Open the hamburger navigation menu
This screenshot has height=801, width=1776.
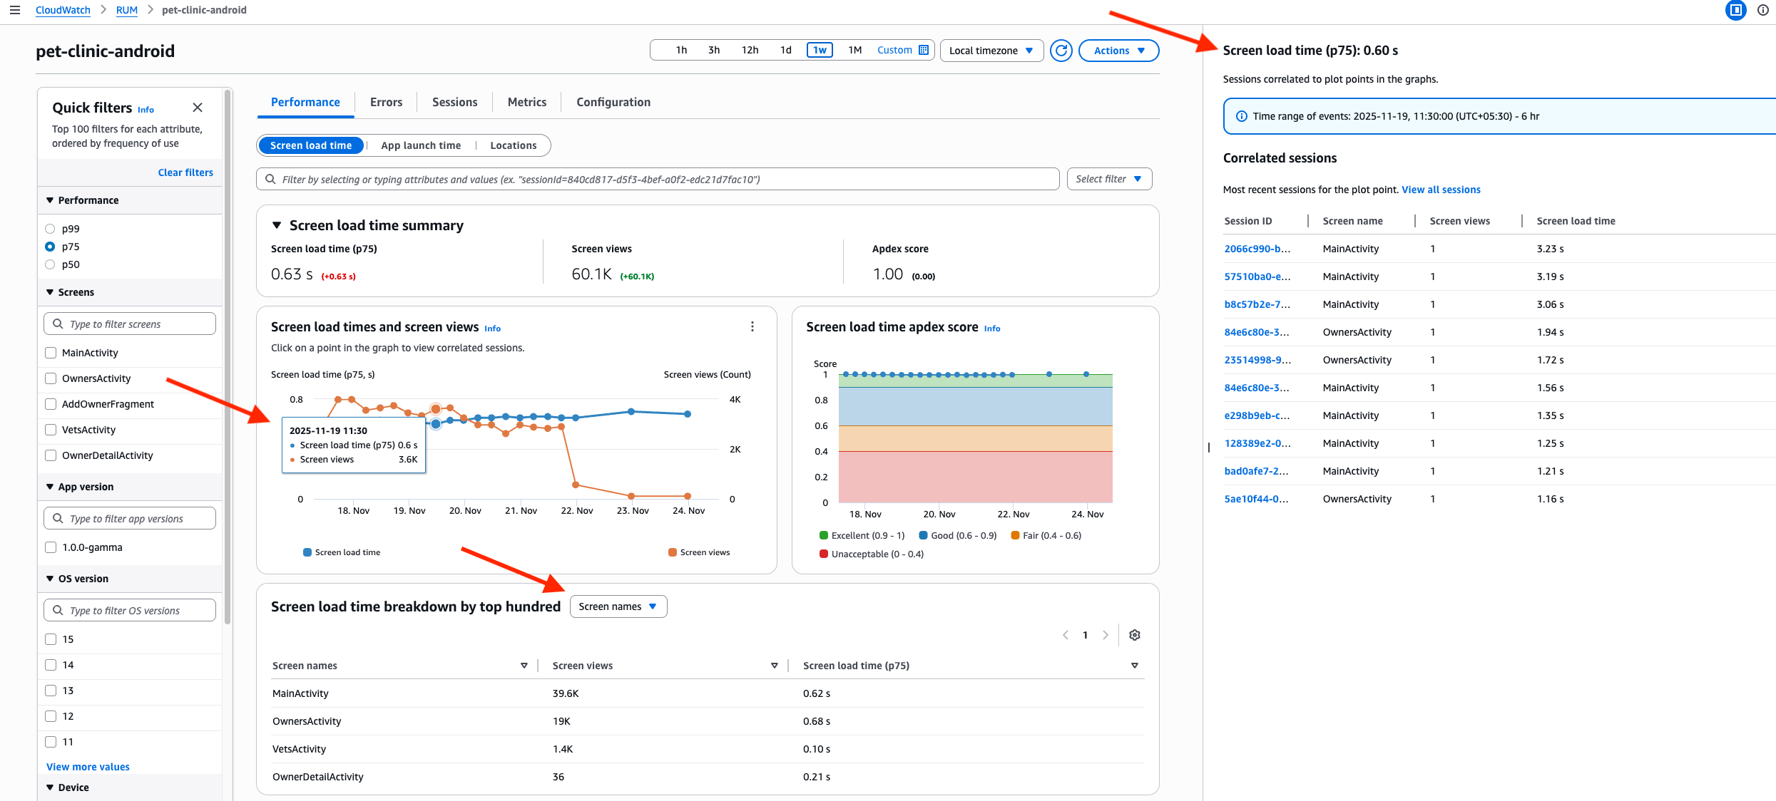[x=15, y=10]
